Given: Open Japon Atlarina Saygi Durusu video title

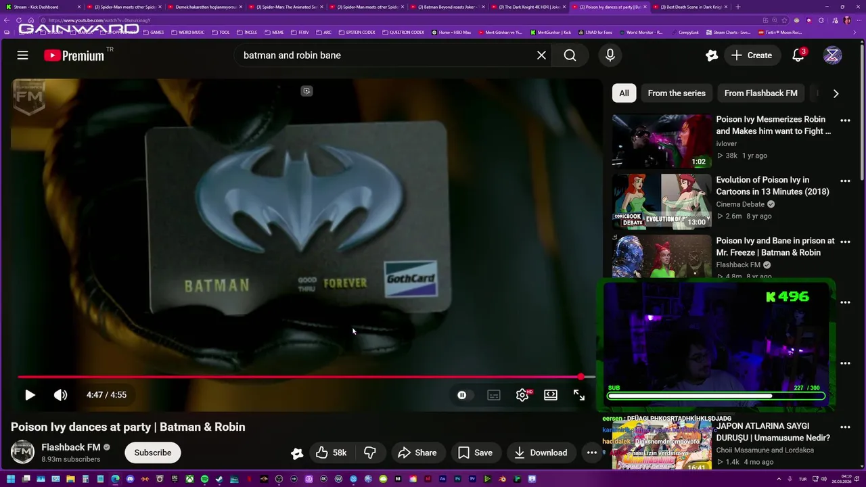Looking at the screenshot, I should (x=773, y=432).
